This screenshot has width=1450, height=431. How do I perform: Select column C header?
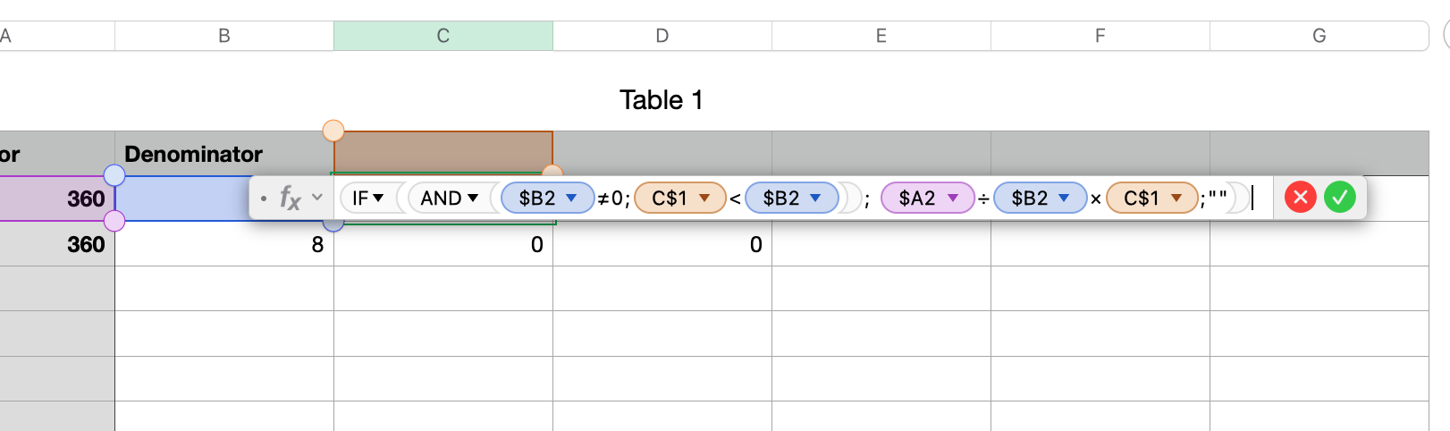[x=443, y=36]
